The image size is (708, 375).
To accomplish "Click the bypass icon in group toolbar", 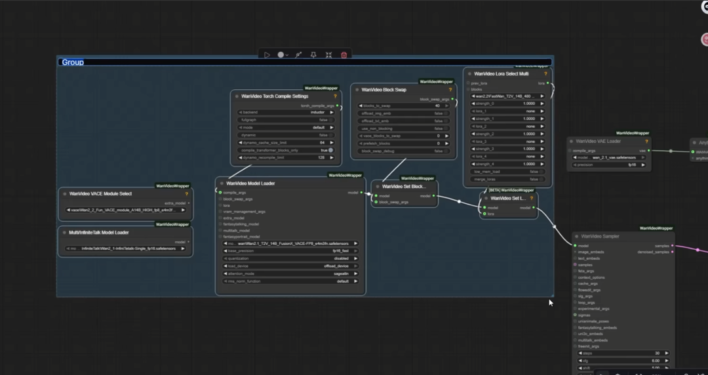I will tap(298, 54).
